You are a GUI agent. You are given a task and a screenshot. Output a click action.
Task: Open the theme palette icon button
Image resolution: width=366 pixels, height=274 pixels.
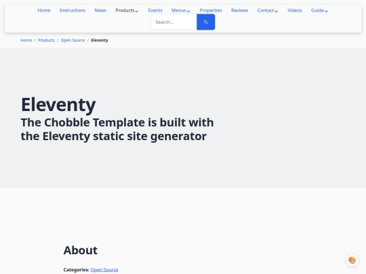(x=352, y=260)
